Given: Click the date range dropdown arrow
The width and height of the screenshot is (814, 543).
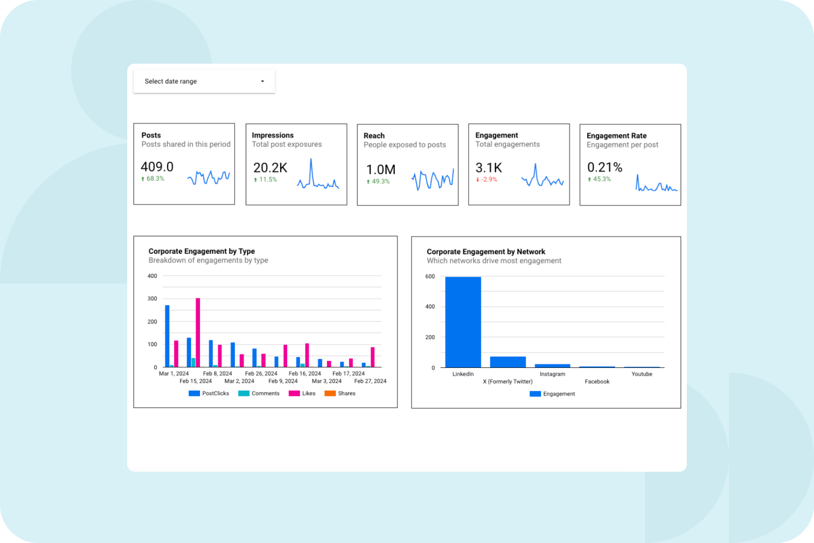Looking at the screenshot, I should [262, 81].
